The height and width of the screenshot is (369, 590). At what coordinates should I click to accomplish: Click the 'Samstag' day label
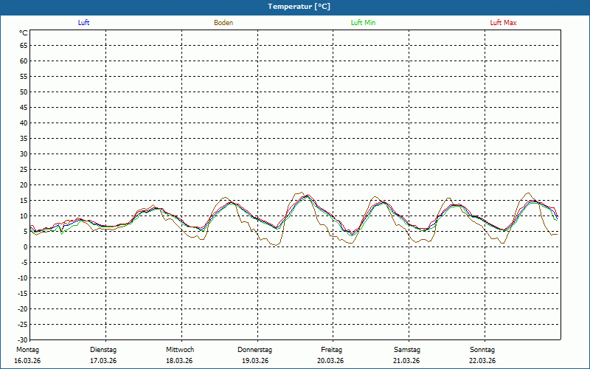coord(407,350)
